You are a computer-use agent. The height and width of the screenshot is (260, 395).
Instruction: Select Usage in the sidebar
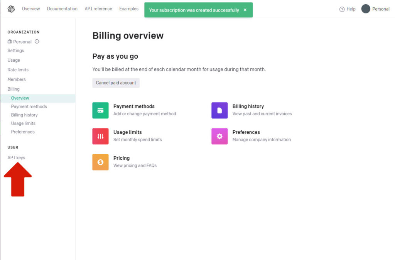pos(14,60)
